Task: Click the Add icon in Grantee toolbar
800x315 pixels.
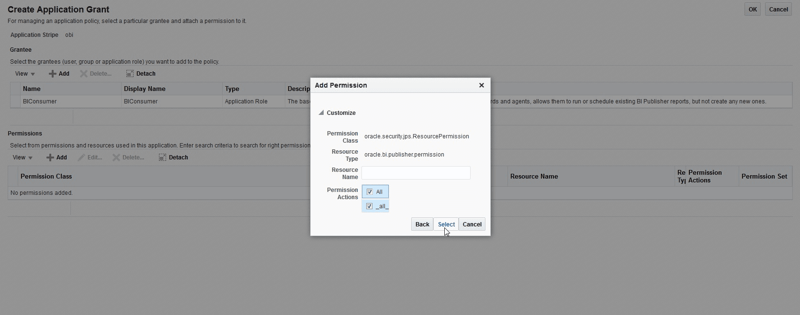Action: [53, 74]
